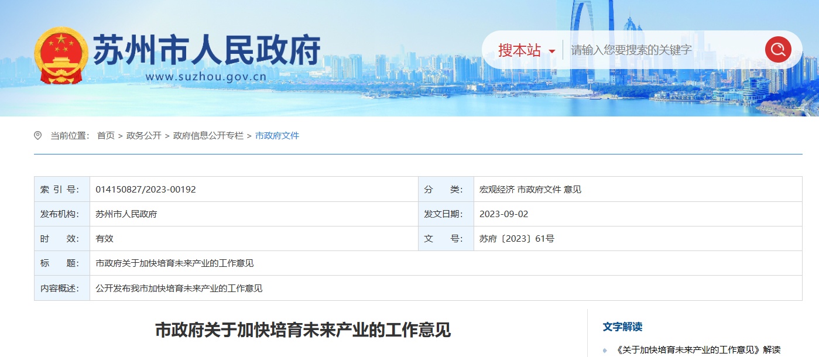
Task: Click the 苏州市人民政府 site title
Action: point(207,49)
